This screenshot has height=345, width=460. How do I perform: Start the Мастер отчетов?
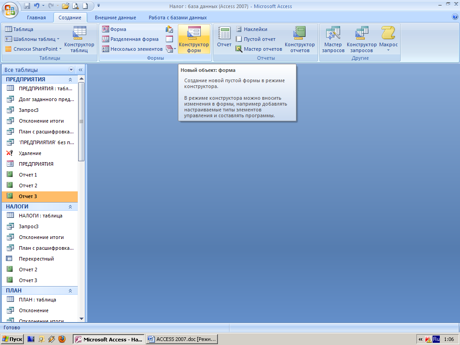tap(259, 49)
